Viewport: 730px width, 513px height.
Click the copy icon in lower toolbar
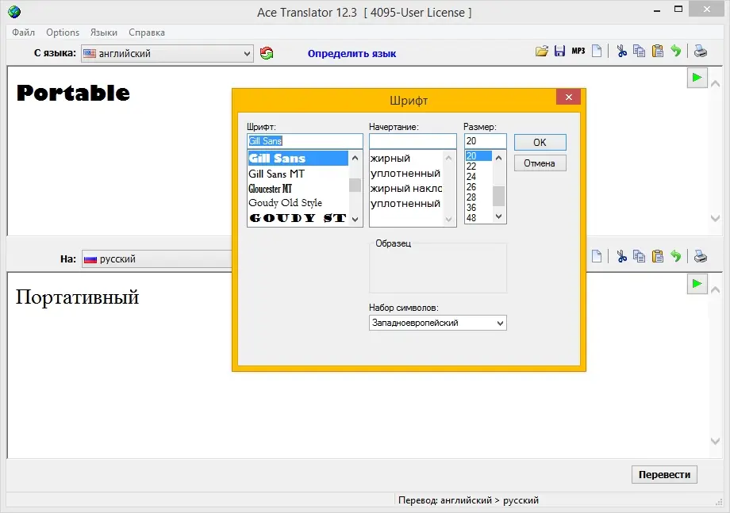tap(640, 256)
